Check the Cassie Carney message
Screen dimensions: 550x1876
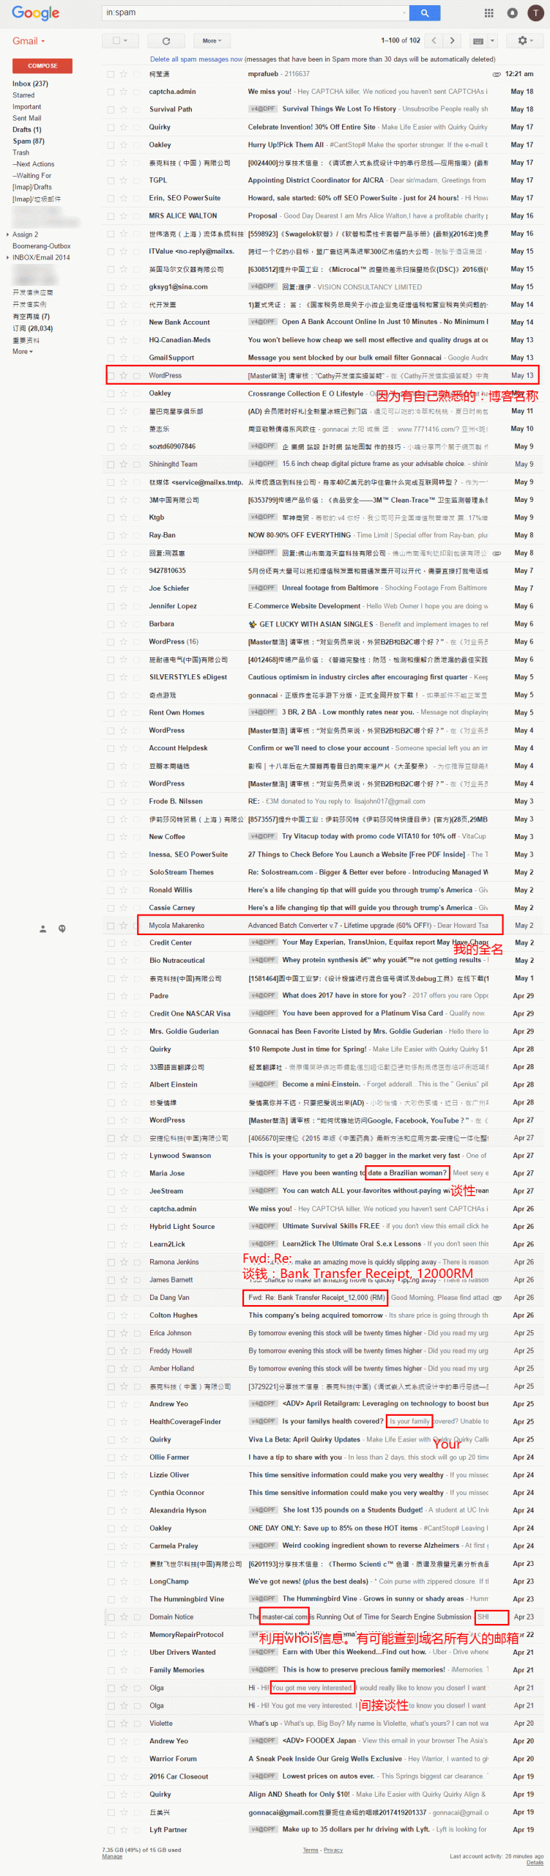click(x=111, y=908)
